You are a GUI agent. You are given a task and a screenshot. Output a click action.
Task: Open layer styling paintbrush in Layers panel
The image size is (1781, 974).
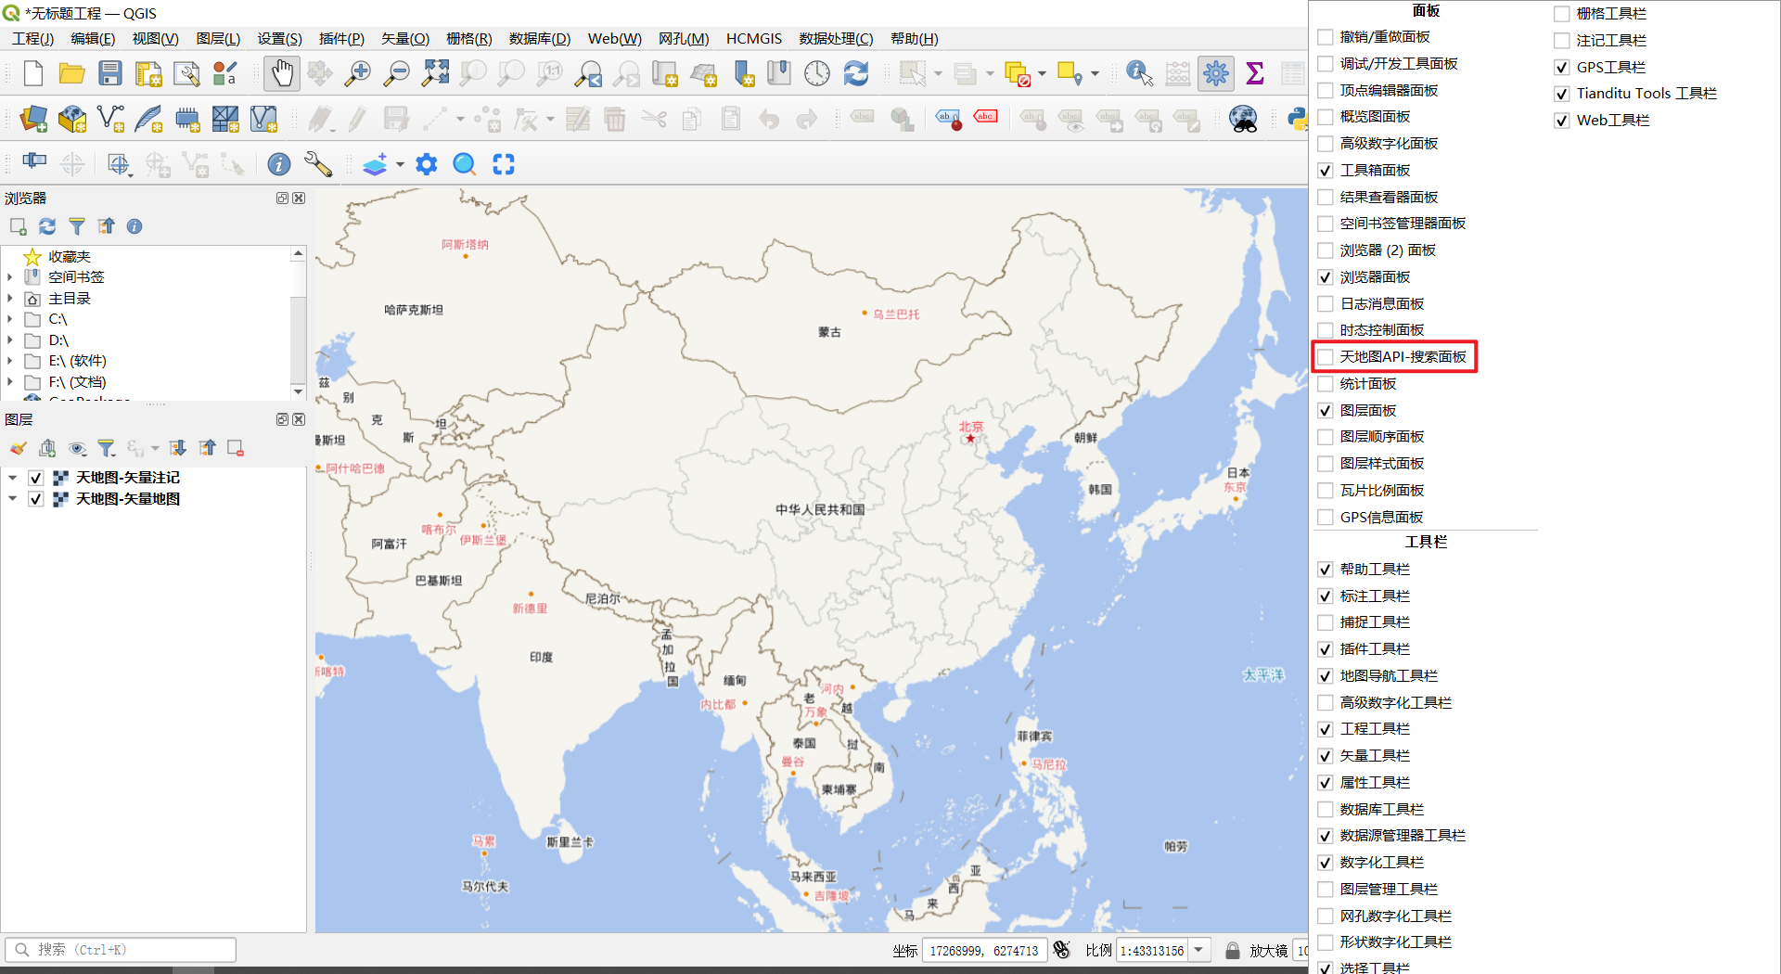pyautogui.click(x=18, y=449)
